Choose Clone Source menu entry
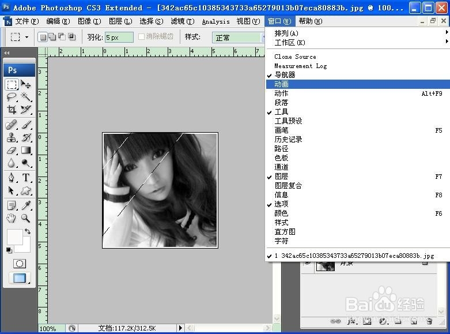The height and width of the screenshot is (334, 450). 358,57
